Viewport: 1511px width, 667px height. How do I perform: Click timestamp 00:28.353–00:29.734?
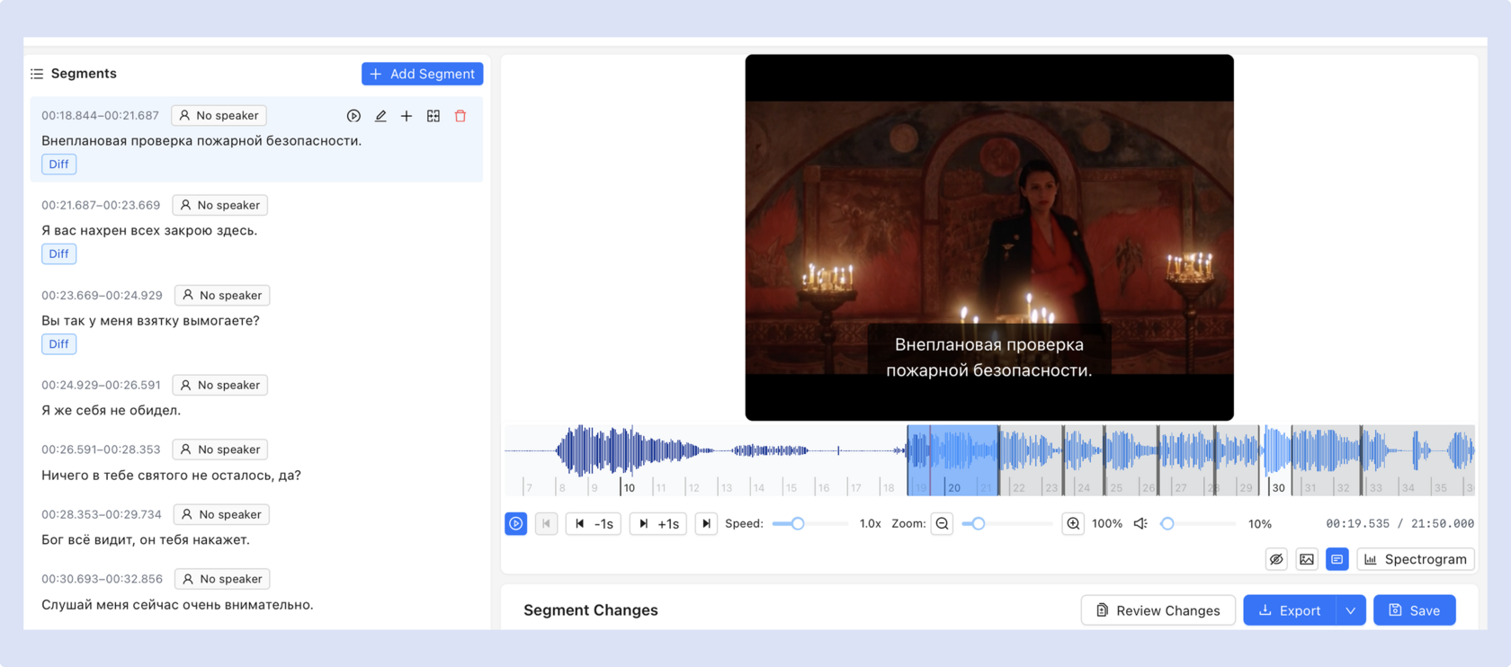point(102,514)
